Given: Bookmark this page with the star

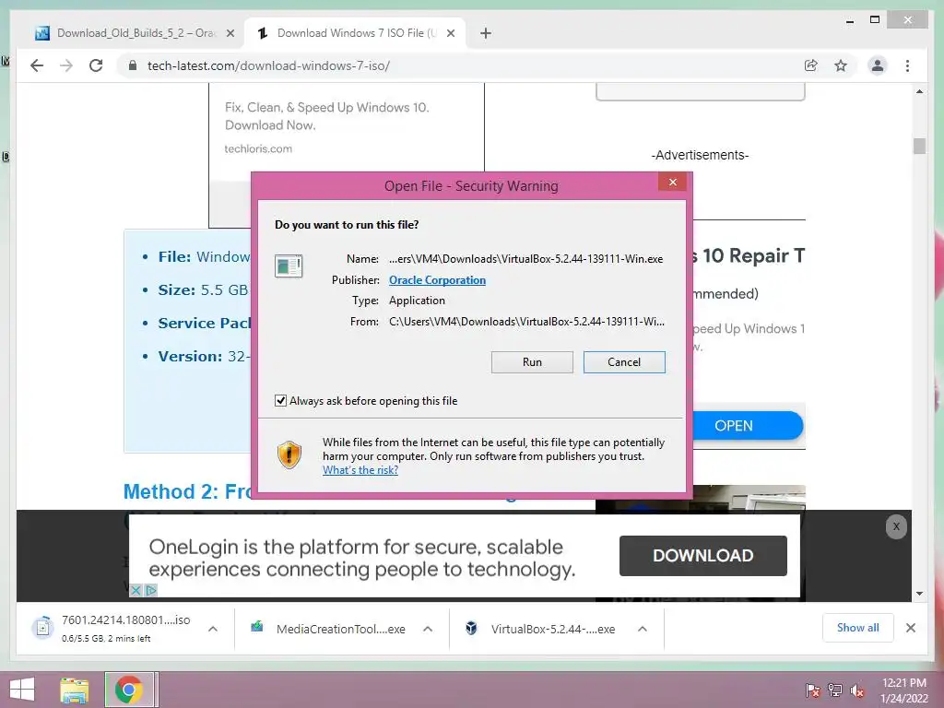Looking at the screenshot, I should [841, 65].
